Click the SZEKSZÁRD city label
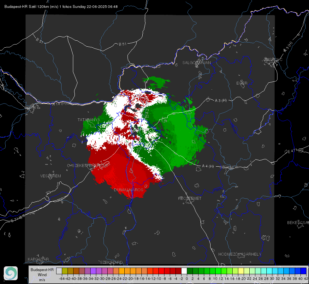The width and height of the screenshot is (309, 284). coord(111,262)
